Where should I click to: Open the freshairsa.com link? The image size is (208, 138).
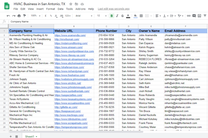(x=70, y=75)
